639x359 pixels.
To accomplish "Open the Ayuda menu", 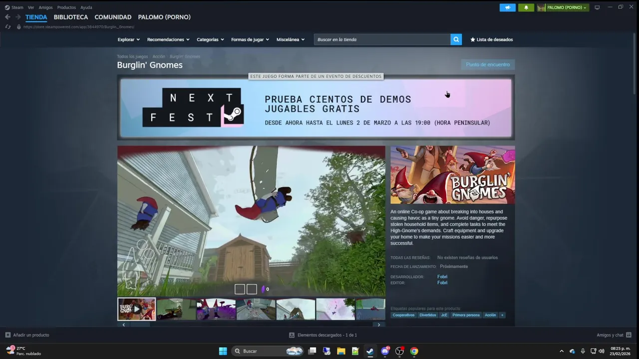I will [x=86, y=7].
